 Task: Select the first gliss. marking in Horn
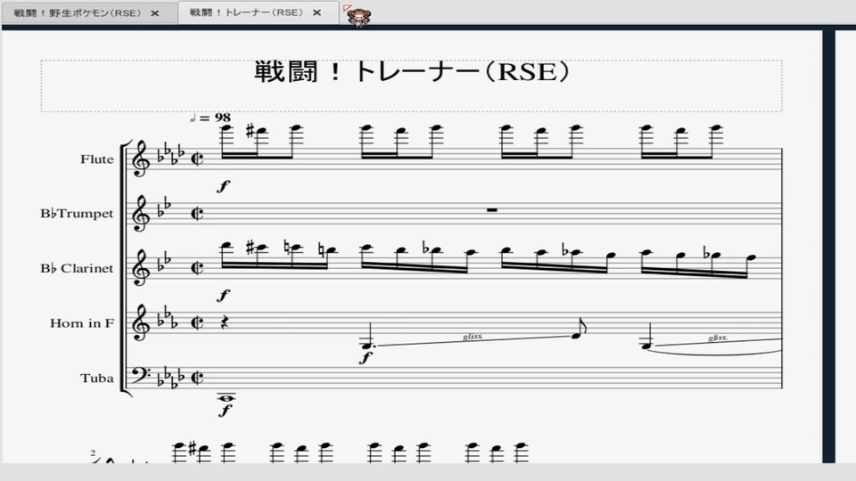473,337
